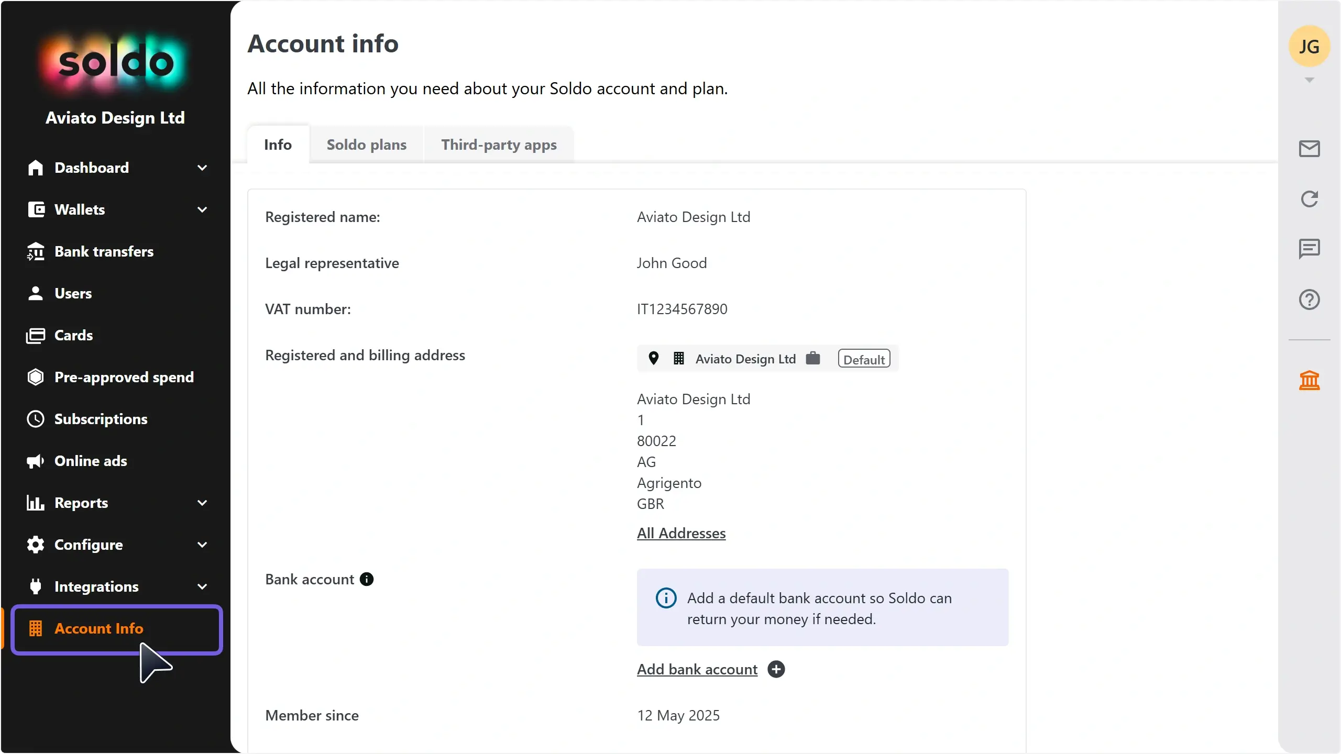The width and height of the screenshot is (1341, 754).
Task: Click the plus icon next to Add bank account
Action: (776, 669)
